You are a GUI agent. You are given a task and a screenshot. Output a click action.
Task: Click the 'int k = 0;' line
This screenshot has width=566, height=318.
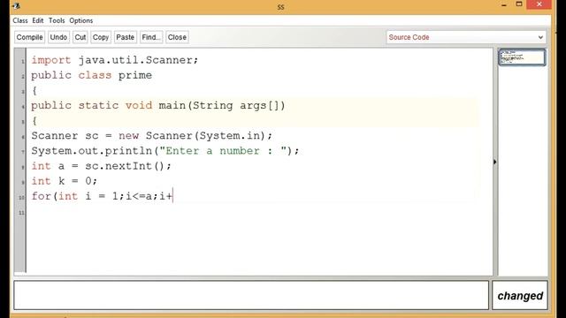click(65, 181)
